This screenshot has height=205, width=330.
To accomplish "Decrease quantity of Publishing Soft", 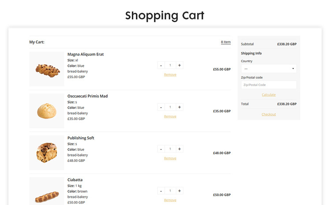I will click(x=161, y=149).
